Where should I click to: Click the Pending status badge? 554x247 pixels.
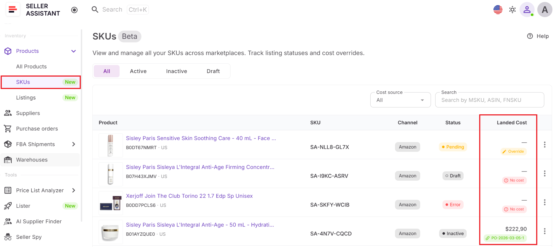coord(453,147)
